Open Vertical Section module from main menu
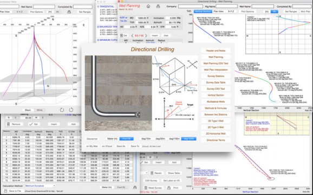This screenshot has width=313, height=195. [x=216, y=95]
